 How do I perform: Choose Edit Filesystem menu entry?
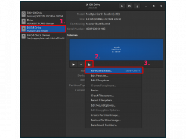[x=114, y=80]
